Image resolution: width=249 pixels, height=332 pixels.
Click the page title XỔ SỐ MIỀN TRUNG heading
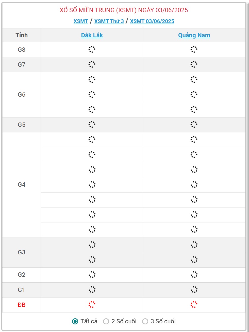click(124, 10)
